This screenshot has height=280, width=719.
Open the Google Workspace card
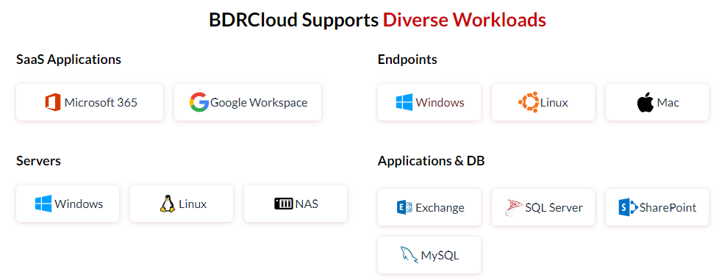248,102
